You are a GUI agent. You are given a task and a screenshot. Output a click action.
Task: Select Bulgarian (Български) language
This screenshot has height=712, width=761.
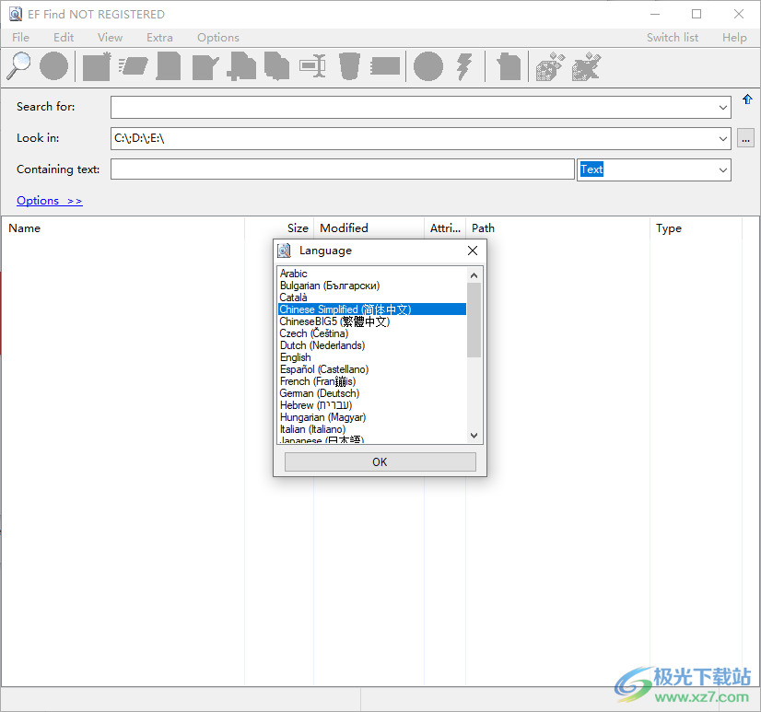pyautogui.click(x=372, y=286)
